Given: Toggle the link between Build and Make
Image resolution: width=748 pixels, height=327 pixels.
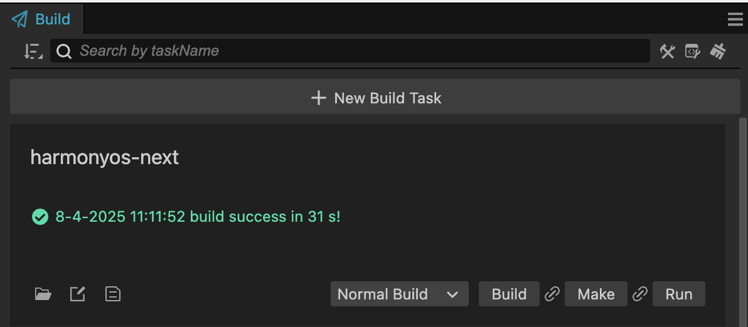Looking at the screenshot, I should coord(552,294).
